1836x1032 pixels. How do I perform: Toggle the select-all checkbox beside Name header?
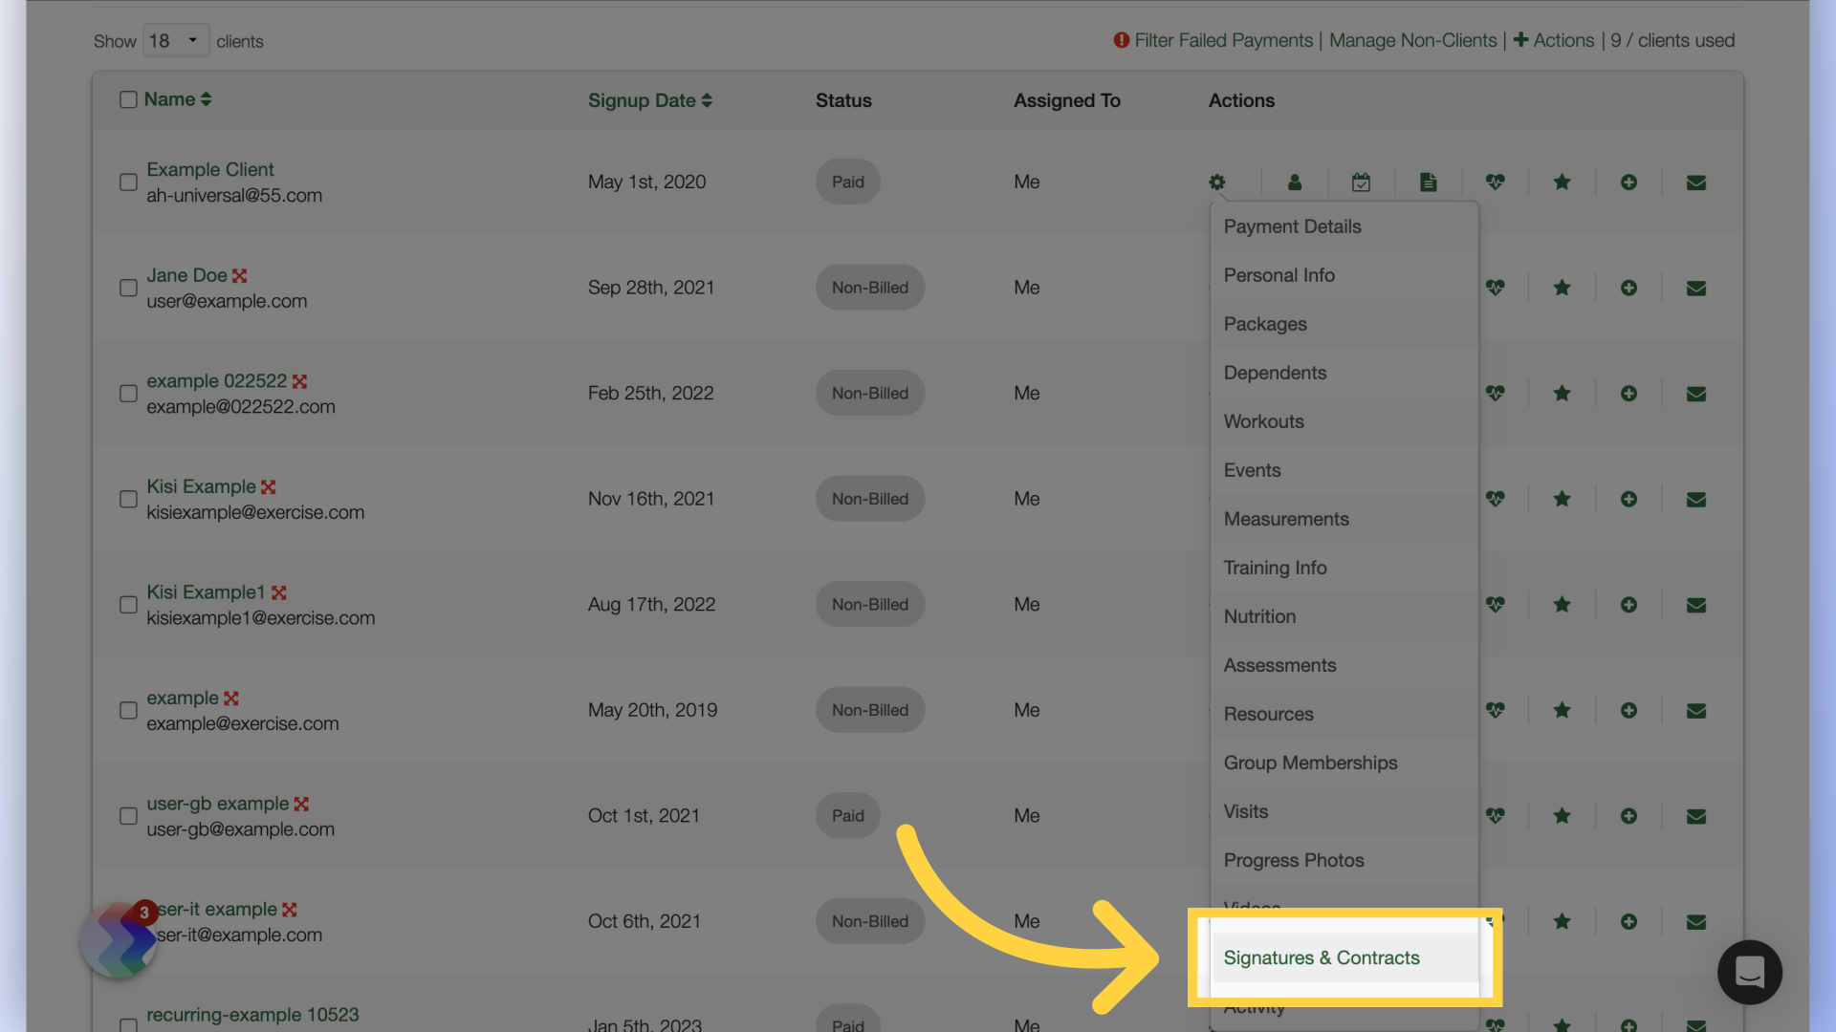(128, 99)
